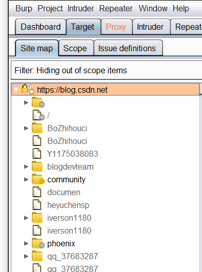Expand the unnamed folder under blog.csdn.net
Image resolution: width=202 pixels, height=272 pixels.
pos(26,102)
